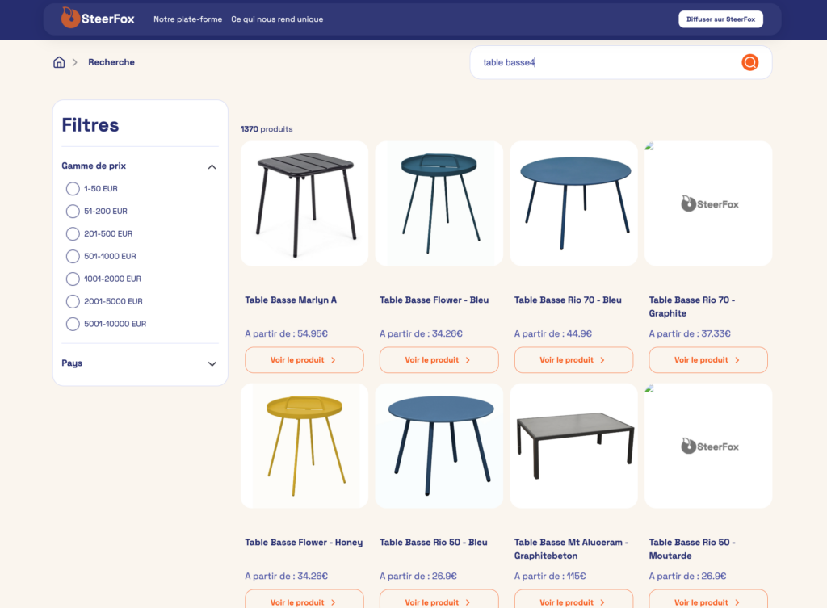
Task: Open the Table Basse Flower - Bleu image
Action: (439, 203)
